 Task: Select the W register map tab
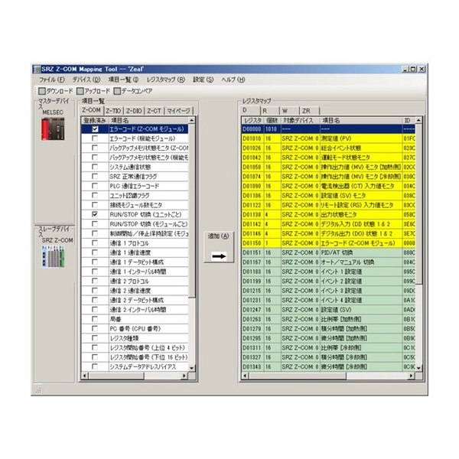tap(289, 111)
